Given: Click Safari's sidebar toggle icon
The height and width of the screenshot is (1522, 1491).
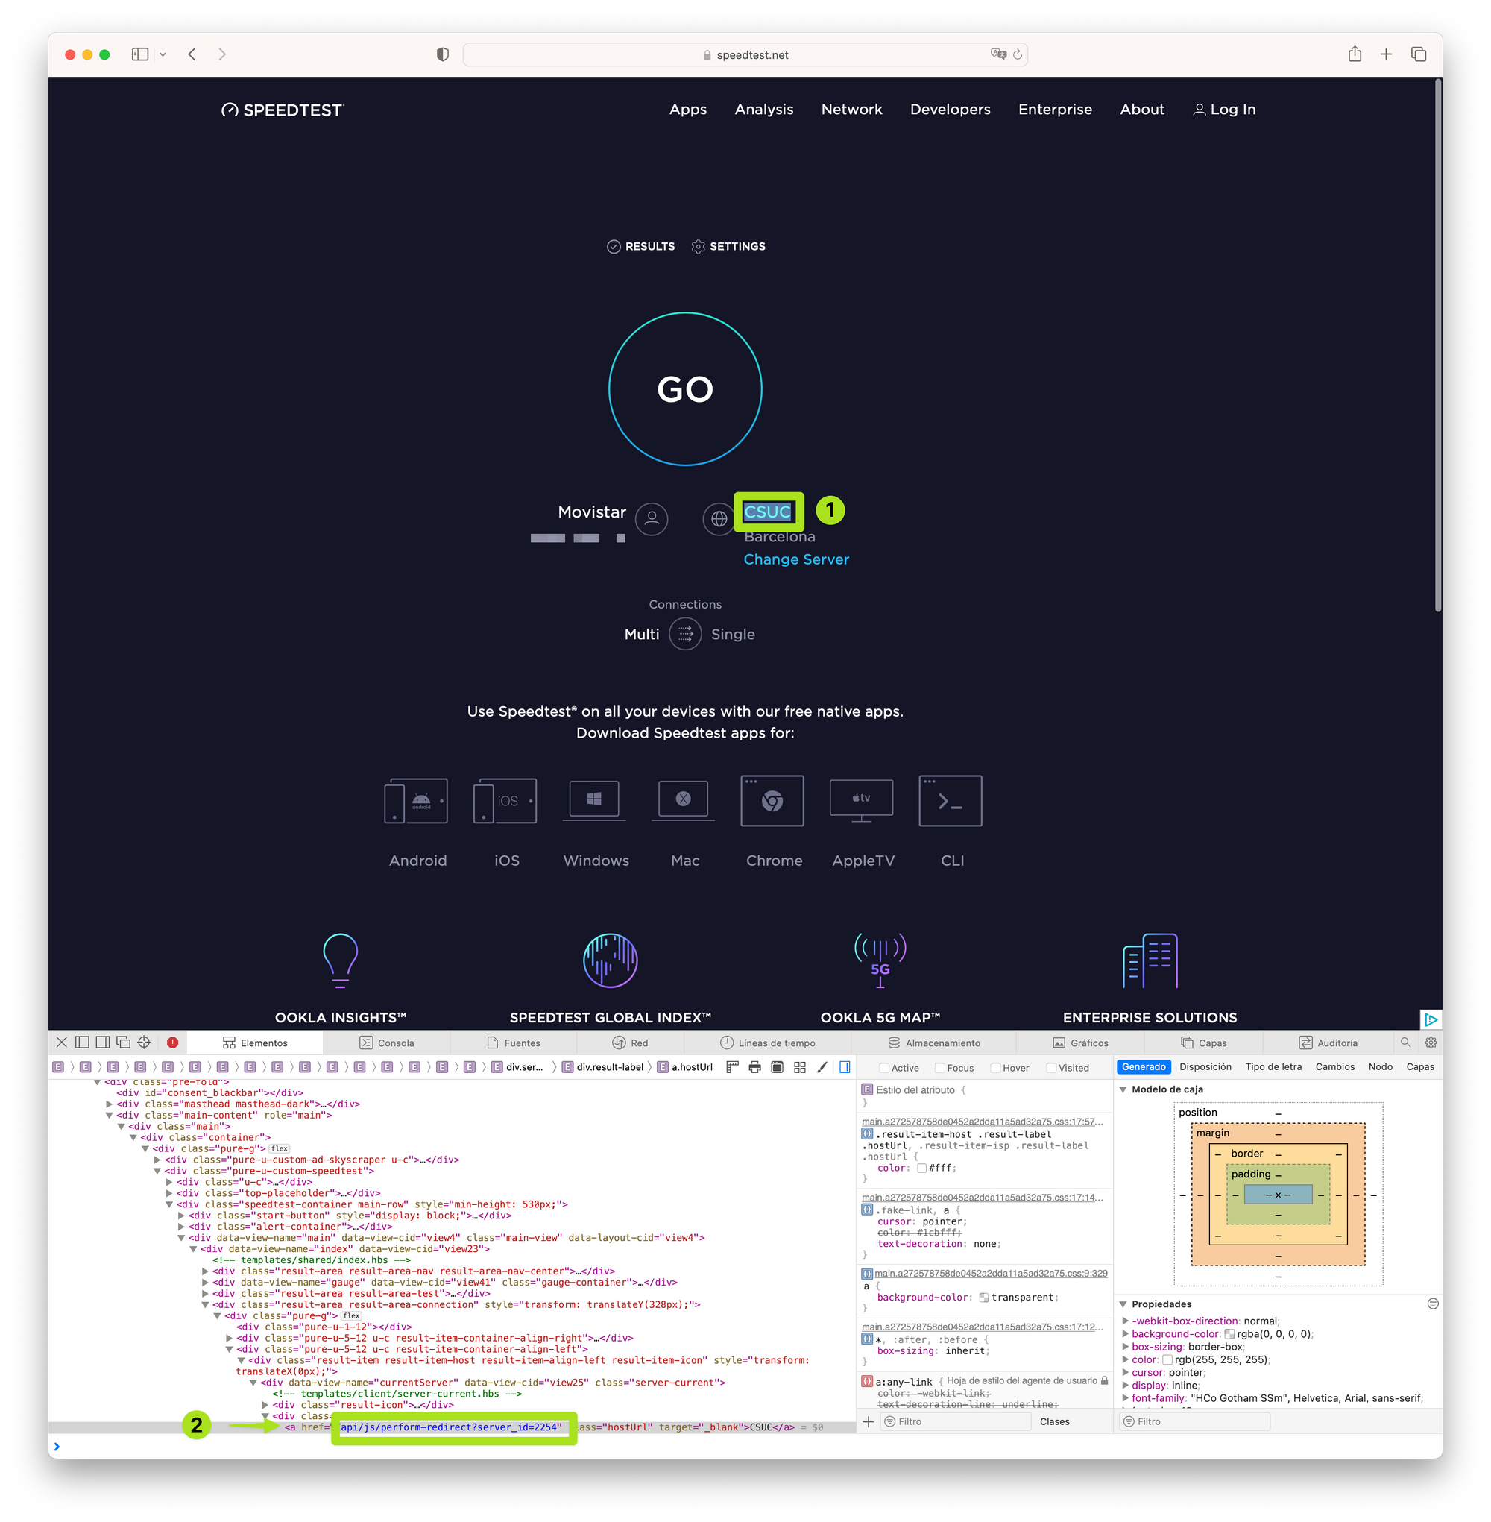Looking at the screenshot, I should point(140,54).
